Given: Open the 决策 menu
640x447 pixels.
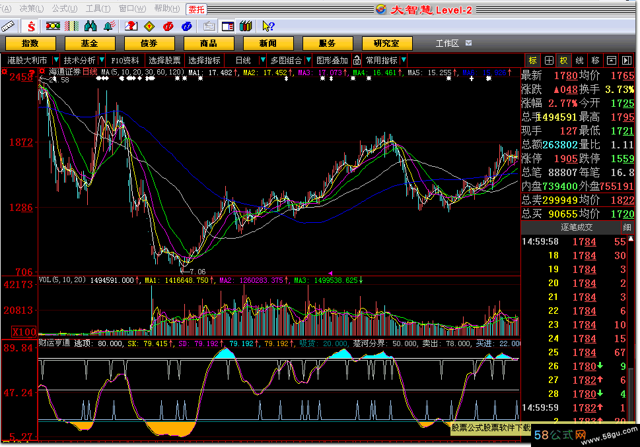Looking at the screenshot, I should tap(32, 9).
